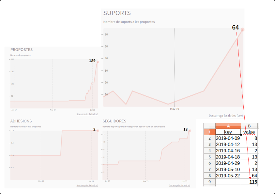
Task: Click the Suports chart csv download link
Action: click(226, 116)
